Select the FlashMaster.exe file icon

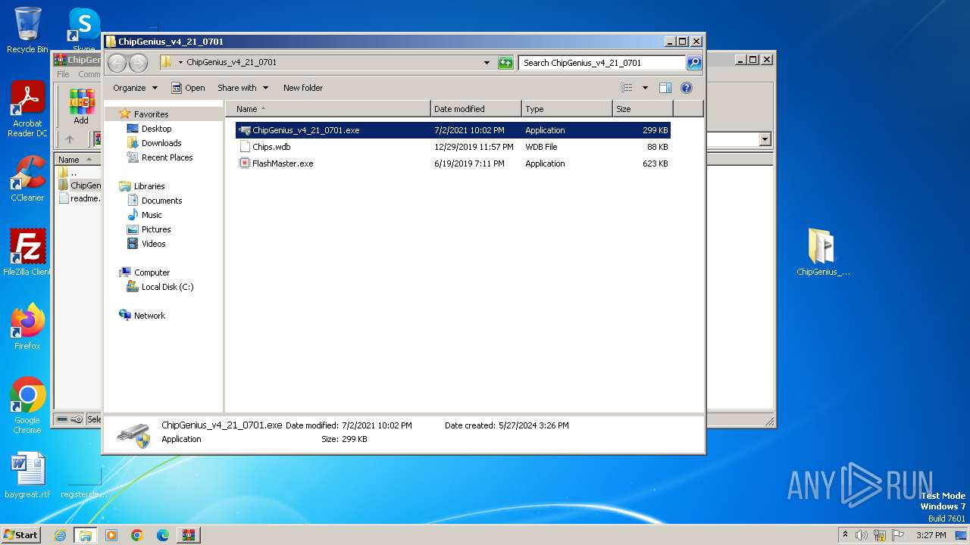coord(245,163)
